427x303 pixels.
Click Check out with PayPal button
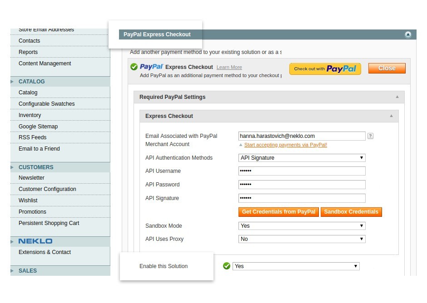(x=325, y=69)
